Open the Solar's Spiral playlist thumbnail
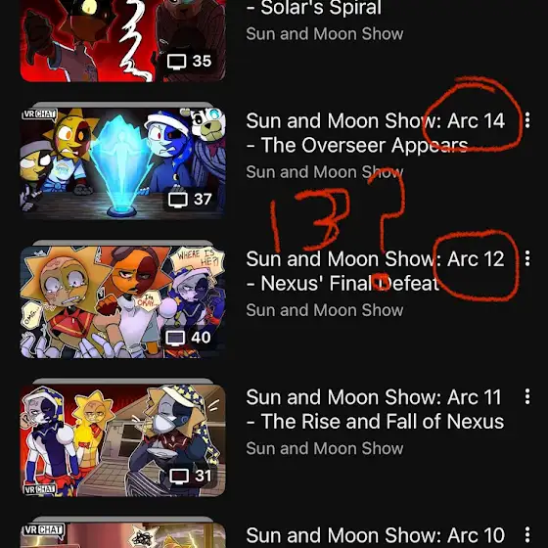Viewport: 548px width, 548px height. coord(122,40)
